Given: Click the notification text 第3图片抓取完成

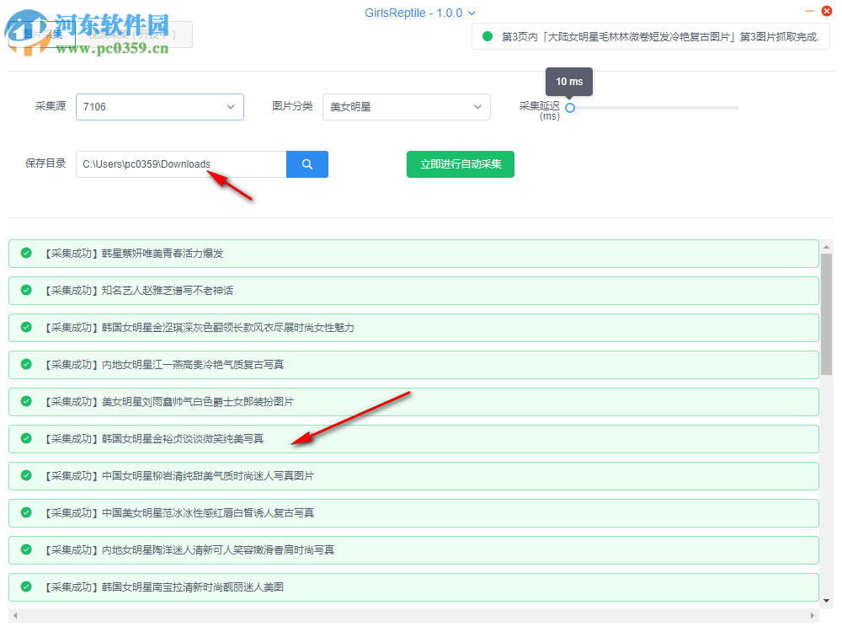Looking at the screenshot, I should (x=779, y=36).
